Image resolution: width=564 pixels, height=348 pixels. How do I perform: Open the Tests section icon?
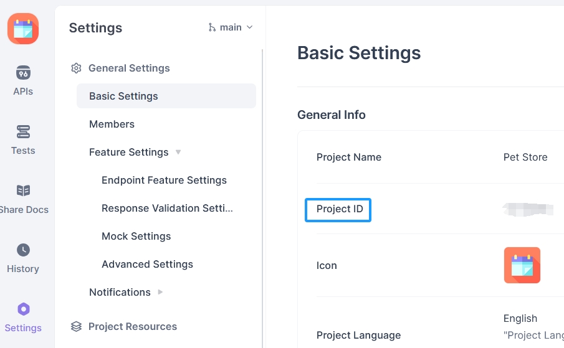tap(23, 132)
